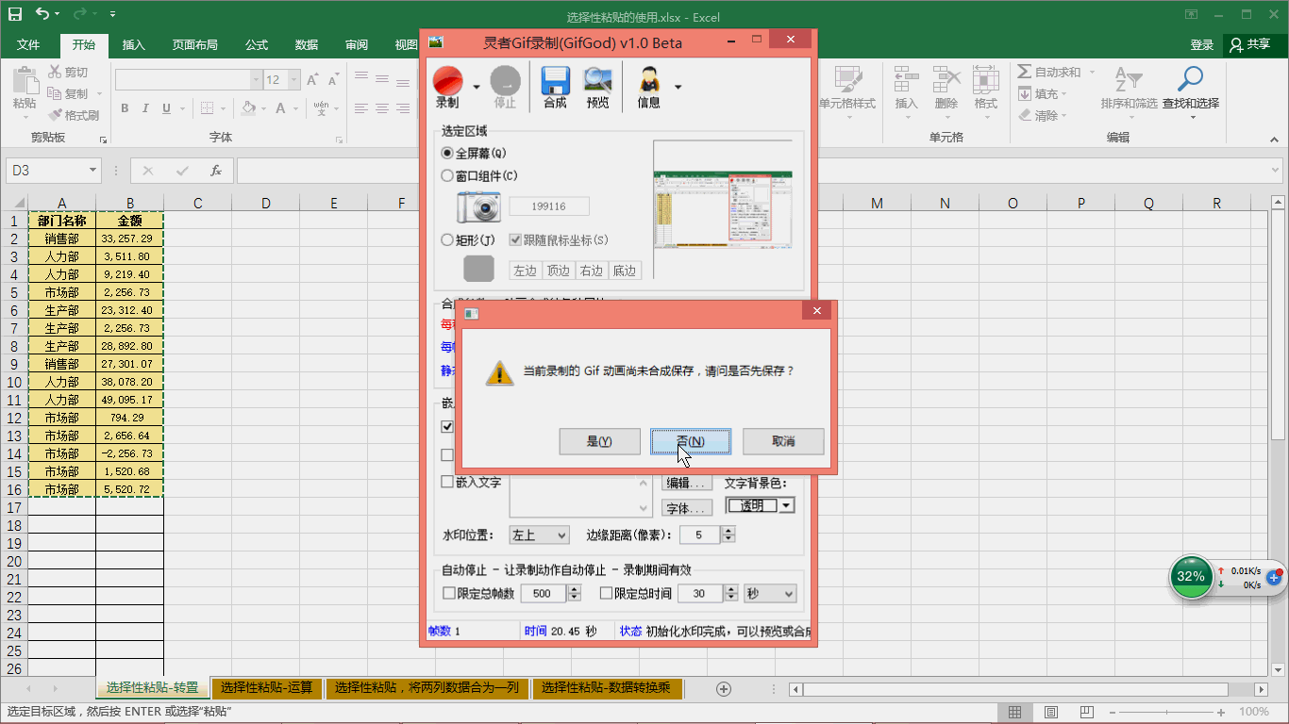Click the red 录制 record icon in GifGod
The width and height of the screenshot is (1289, 724).
pos(447,79)
